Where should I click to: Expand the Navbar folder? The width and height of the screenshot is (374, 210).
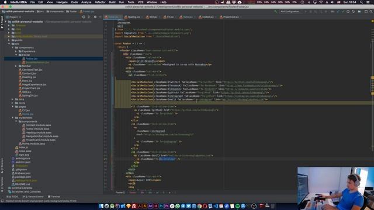(16, 66)
